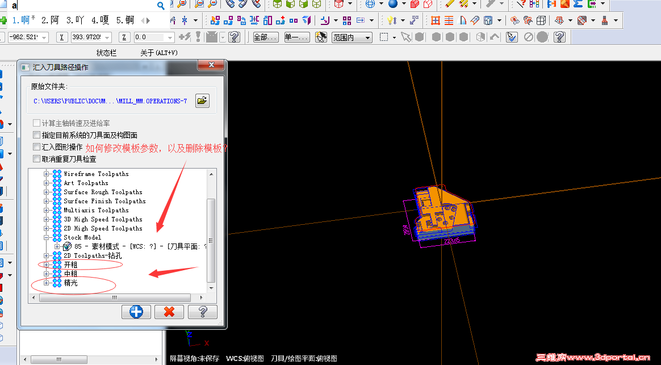The image size is (661, 365).
Task: Click inside the Z coordinate input field
Action: coord(146,36)
